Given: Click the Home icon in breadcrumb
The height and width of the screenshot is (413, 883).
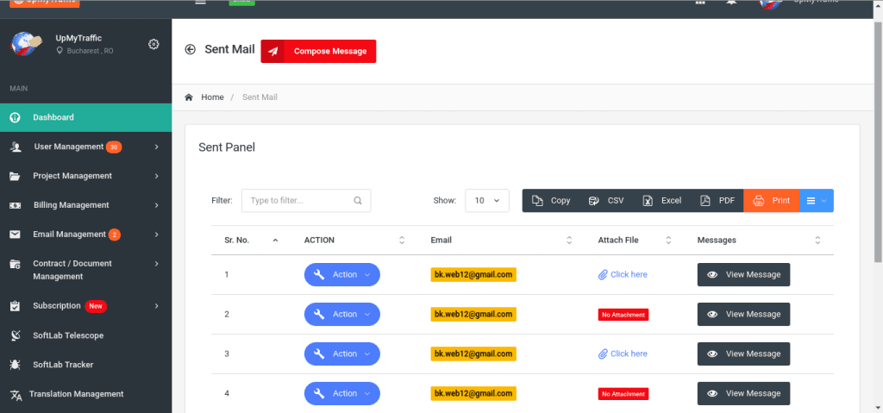Looking at the screenshot, I should 189,97.
